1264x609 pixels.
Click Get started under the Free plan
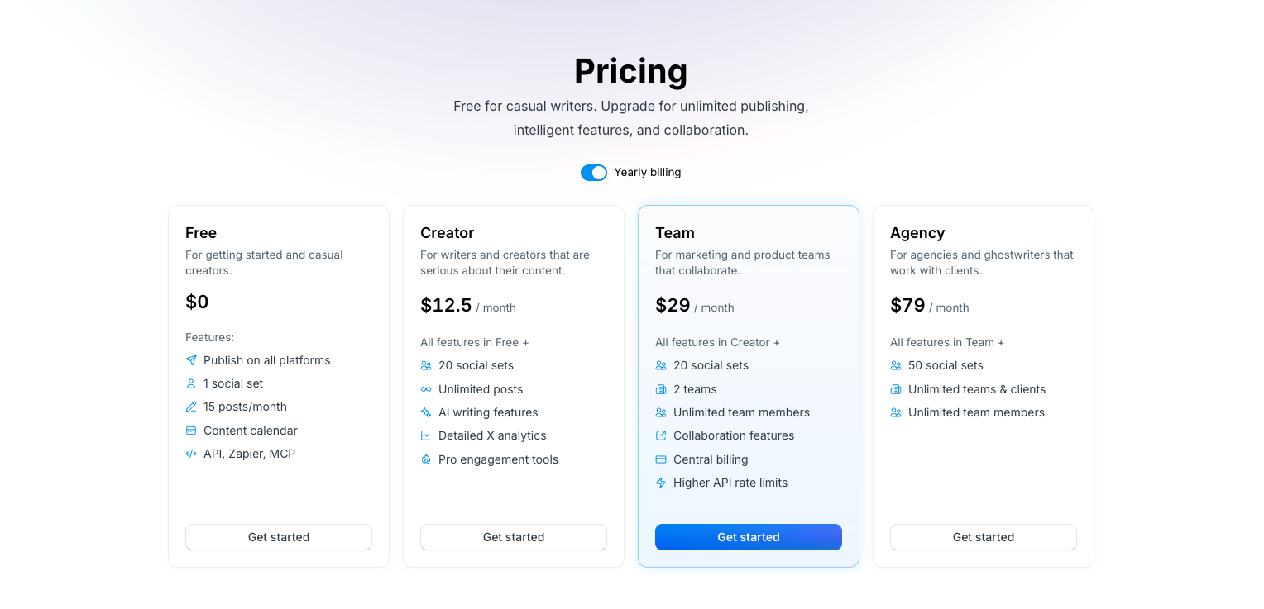[278, 537]
